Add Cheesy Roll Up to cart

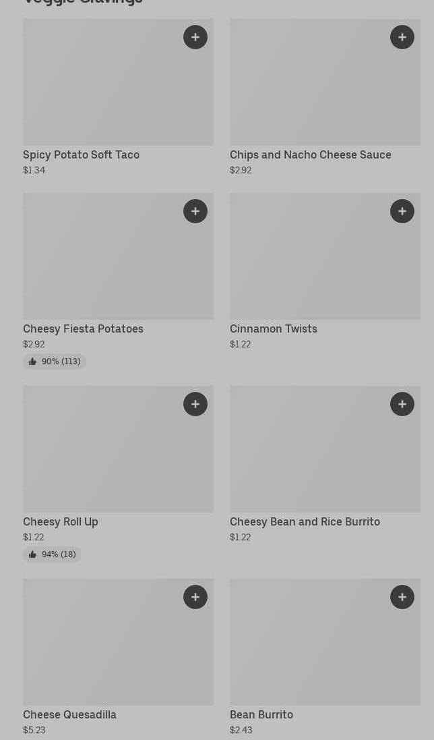(195, 404)
